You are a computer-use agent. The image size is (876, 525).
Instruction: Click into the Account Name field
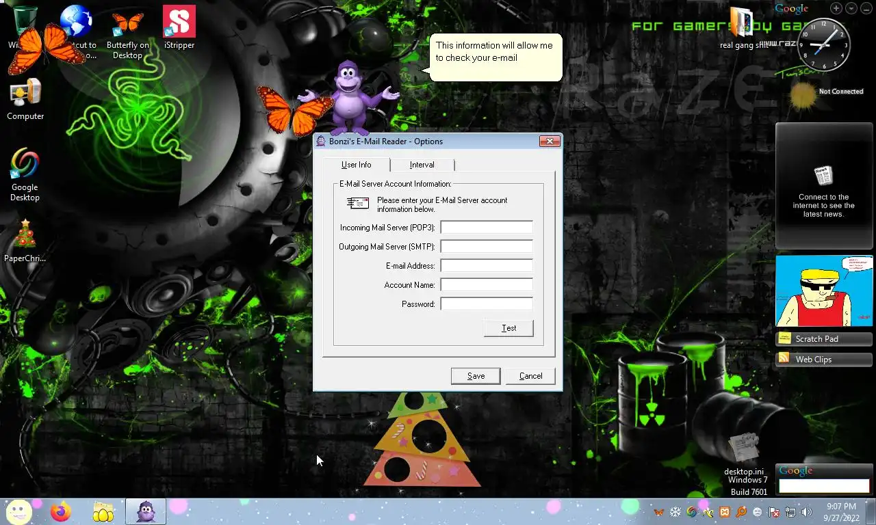click(487, 284)
